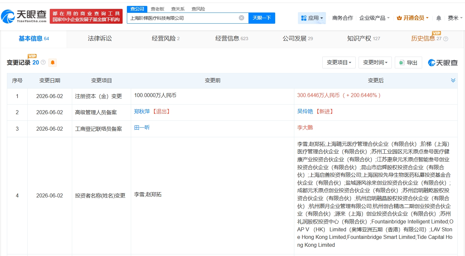
Task: Open the 郑秋萍 person link
Action: click(142, 112)
